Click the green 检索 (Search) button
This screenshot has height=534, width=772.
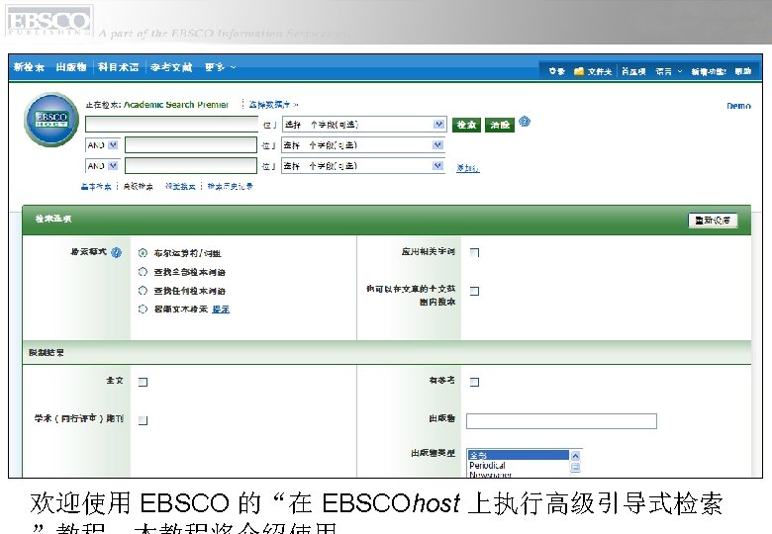[466, 125]
